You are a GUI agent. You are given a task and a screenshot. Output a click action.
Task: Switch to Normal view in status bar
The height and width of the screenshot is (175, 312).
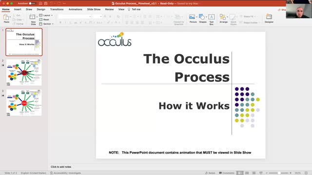(x=240, y=173)
